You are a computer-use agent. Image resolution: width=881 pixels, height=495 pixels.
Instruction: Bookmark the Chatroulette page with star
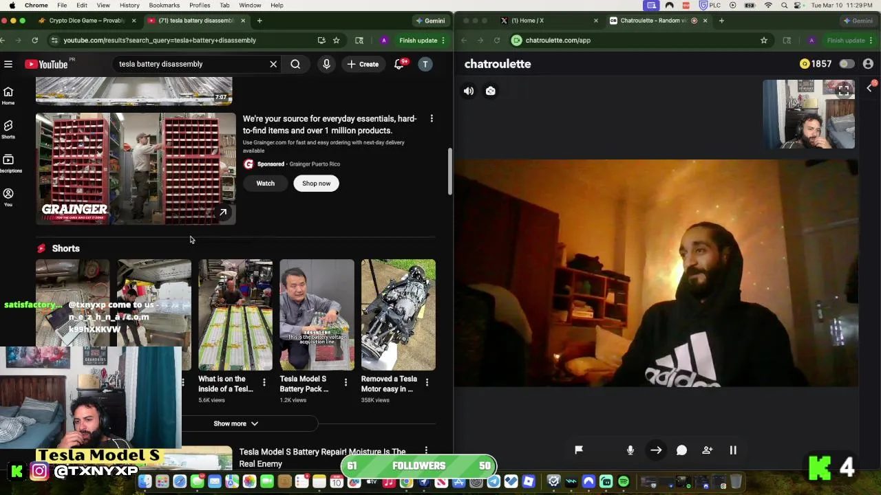(x=763, y=41)
